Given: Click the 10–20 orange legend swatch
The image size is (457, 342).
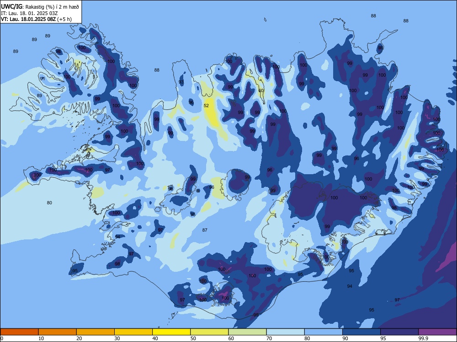Looking at the screenshot, I should click(58, 332).
